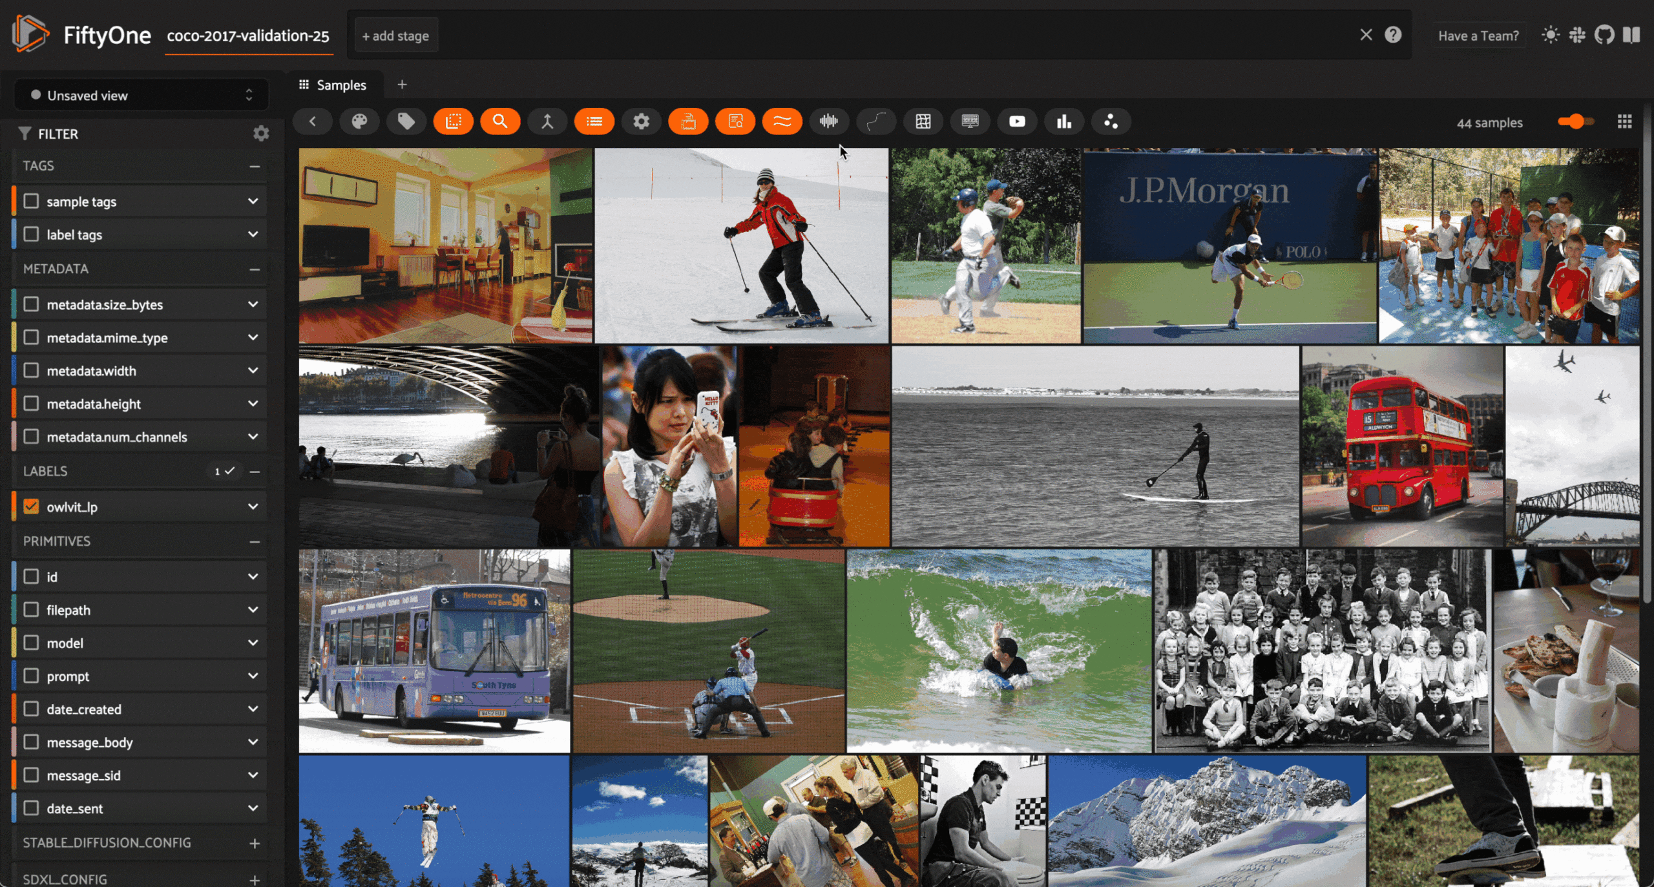Click the bar chart histogram icon

pyautogui.click(x=1064, y=121)
